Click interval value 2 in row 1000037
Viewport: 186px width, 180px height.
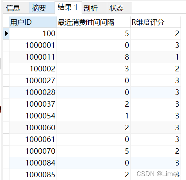pyautogui.click(x=93, y=104)
